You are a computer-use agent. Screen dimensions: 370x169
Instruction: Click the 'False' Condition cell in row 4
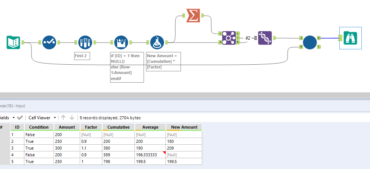click(39, 155)
